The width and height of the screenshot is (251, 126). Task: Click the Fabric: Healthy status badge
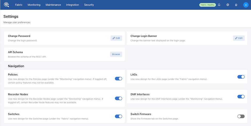pos(207,5)
